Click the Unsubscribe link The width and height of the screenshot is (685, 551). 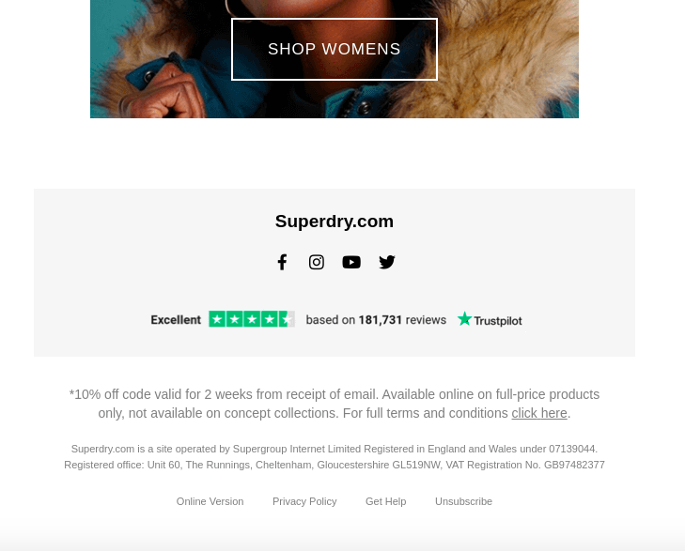point(463,501)
